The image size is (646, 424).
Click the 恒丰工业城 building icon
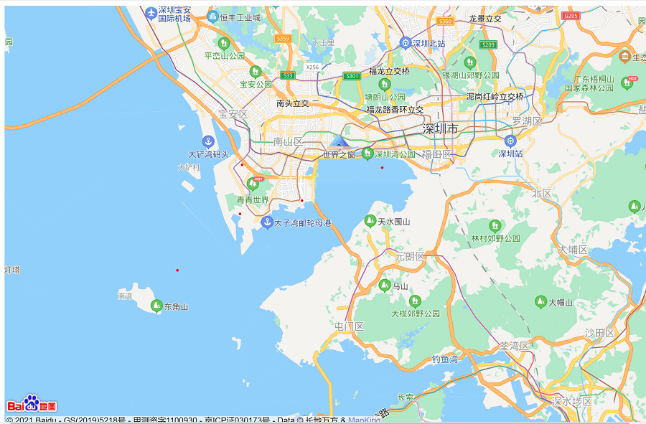[212, 17]
